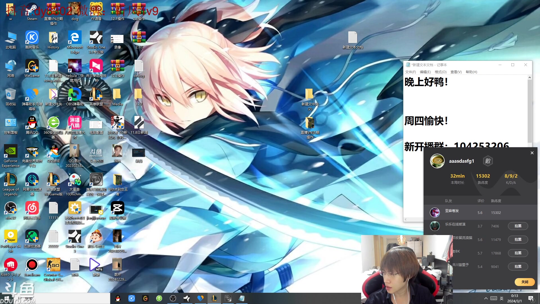Open the 回收站 recycle bin
This screenshot has height=304, width=540.
coord(10,97)
